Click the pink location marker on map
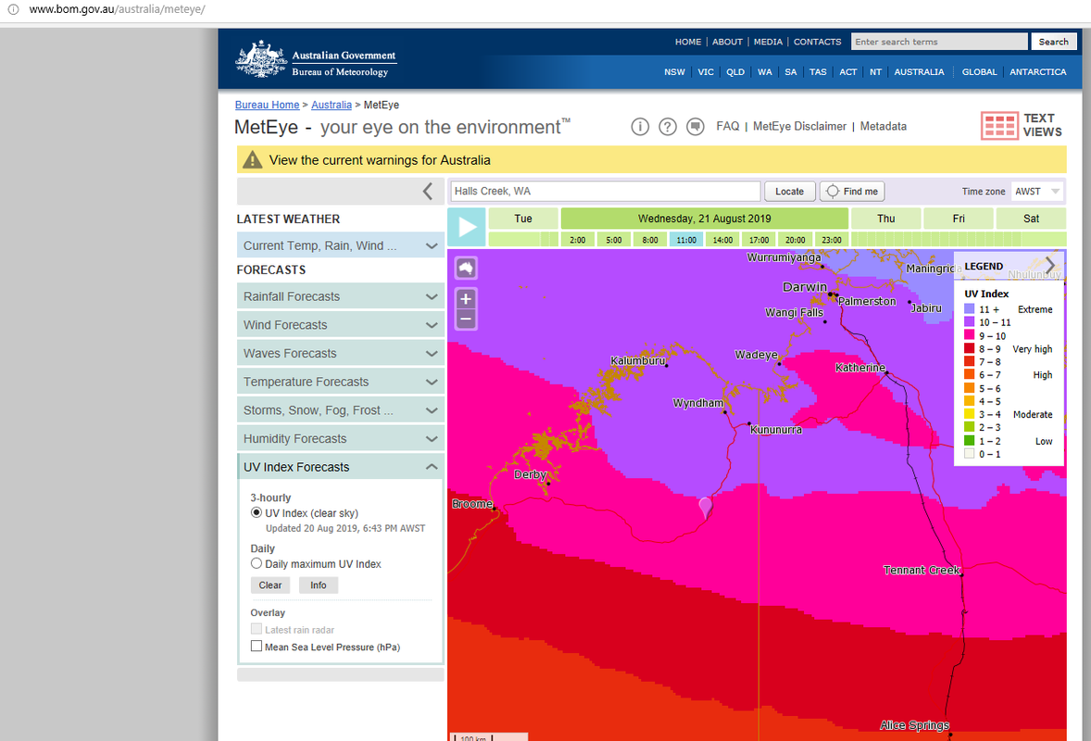This screenshot has width=1091, height=741. [x=705, y=508]
